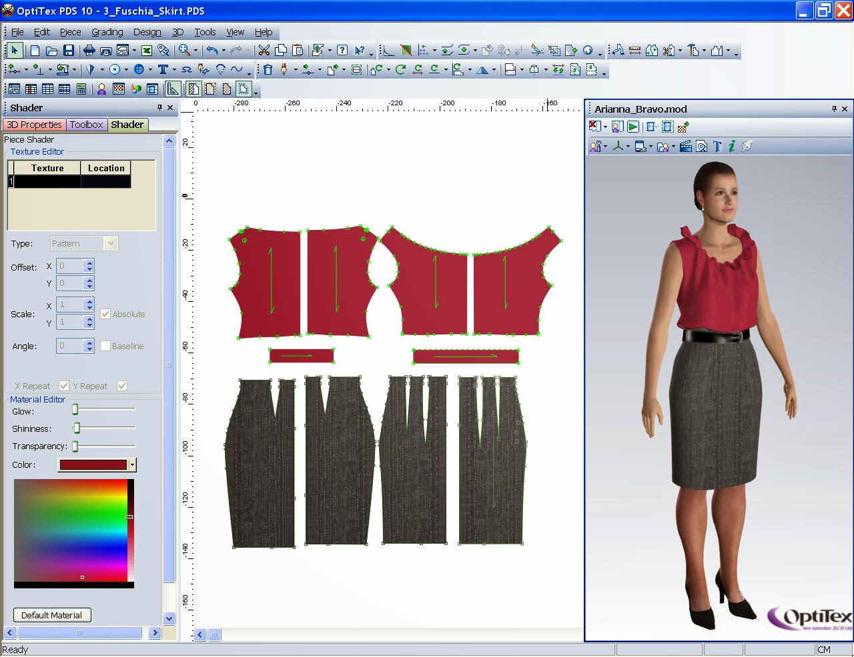
Task: Toggle the Absolute scale checkbox
Action: [x=105, y=314]
